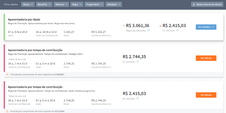Click the download icon beside Baixar resumo
226x113 pixels.
194,5
